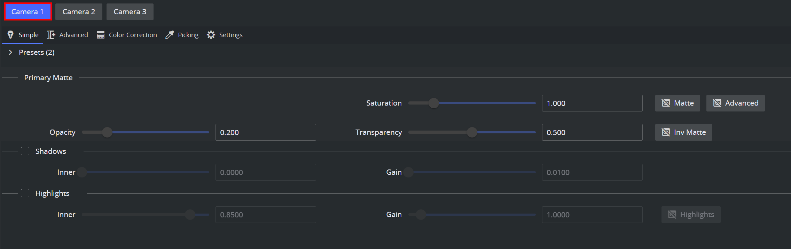Toggle the Advanced matte preview button

click(x=735, y=103)
